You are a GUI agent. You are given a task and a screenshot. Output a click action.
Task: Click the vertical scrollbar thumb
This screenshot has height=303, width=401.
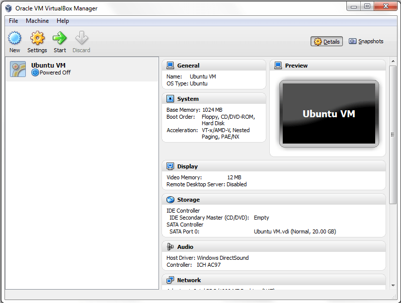pos(393,135)
